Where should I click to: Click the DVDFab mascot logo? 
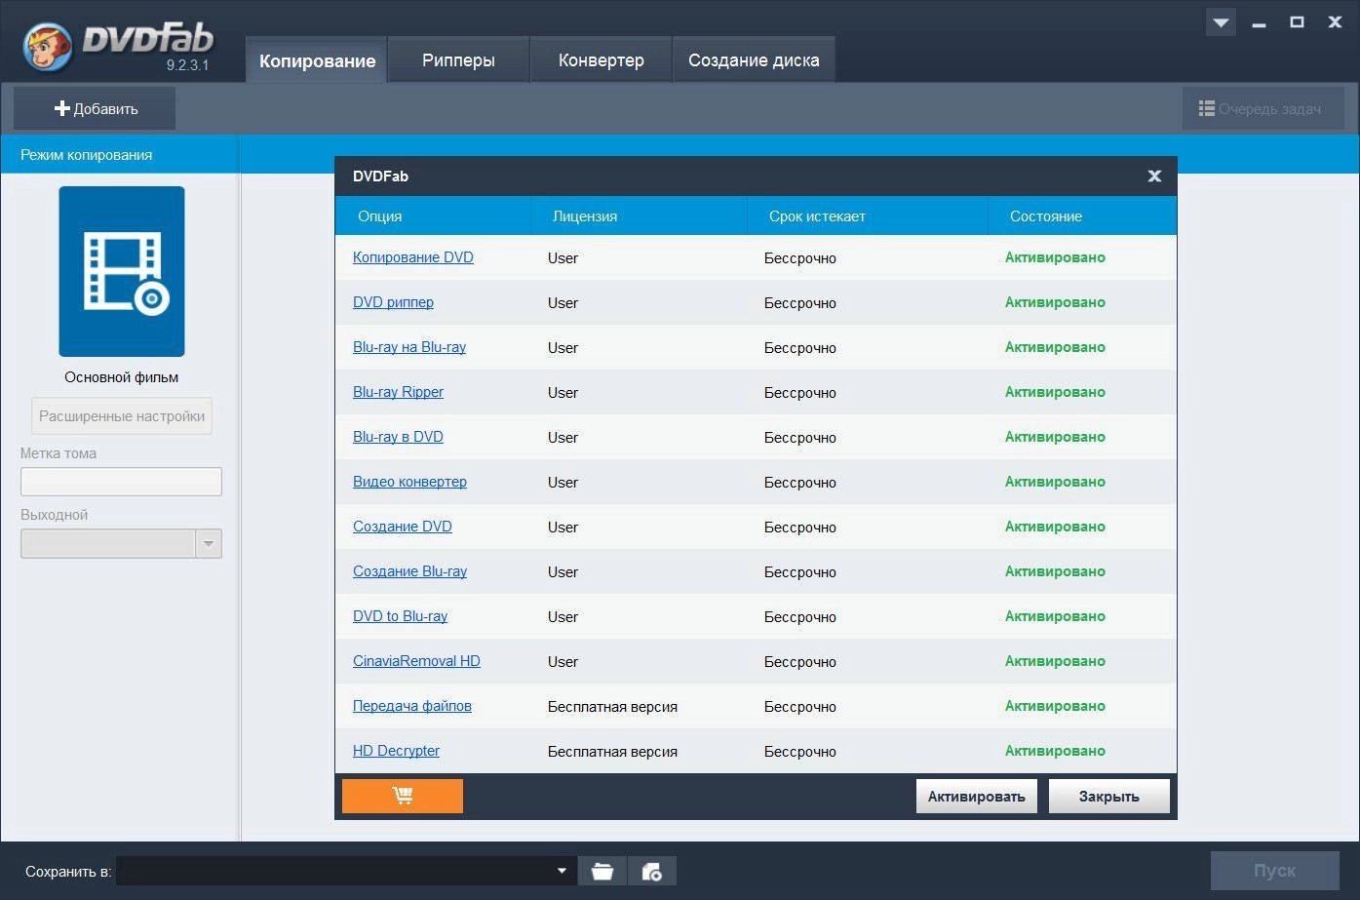coord(47,46)
